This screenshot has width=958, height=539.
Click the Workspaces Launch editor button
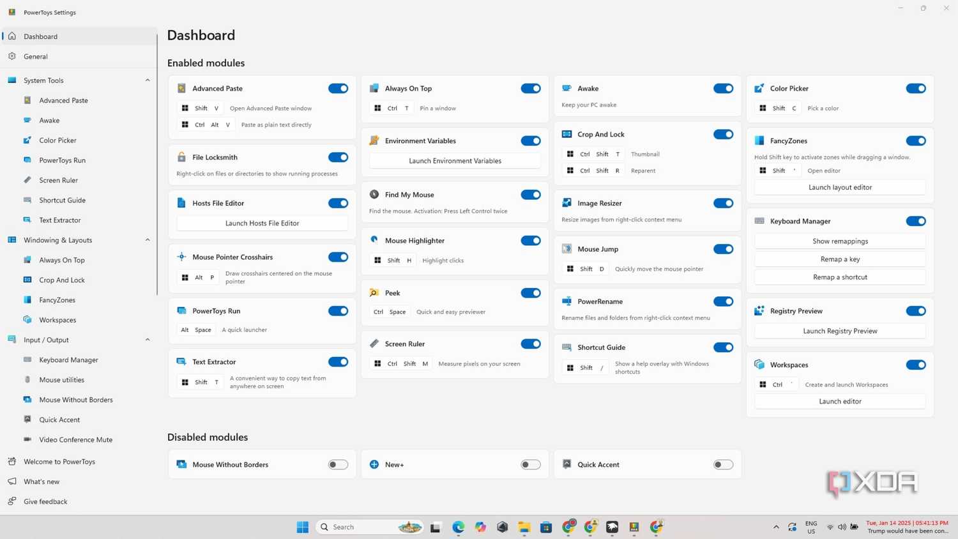pos(840,401)
